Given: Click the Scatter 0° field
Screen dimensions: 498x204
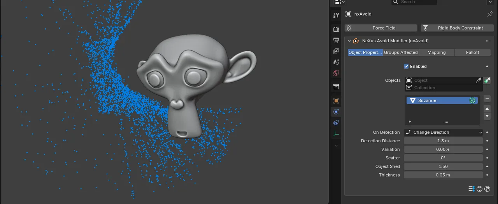Looking at the screenshot, I should 443,158.
